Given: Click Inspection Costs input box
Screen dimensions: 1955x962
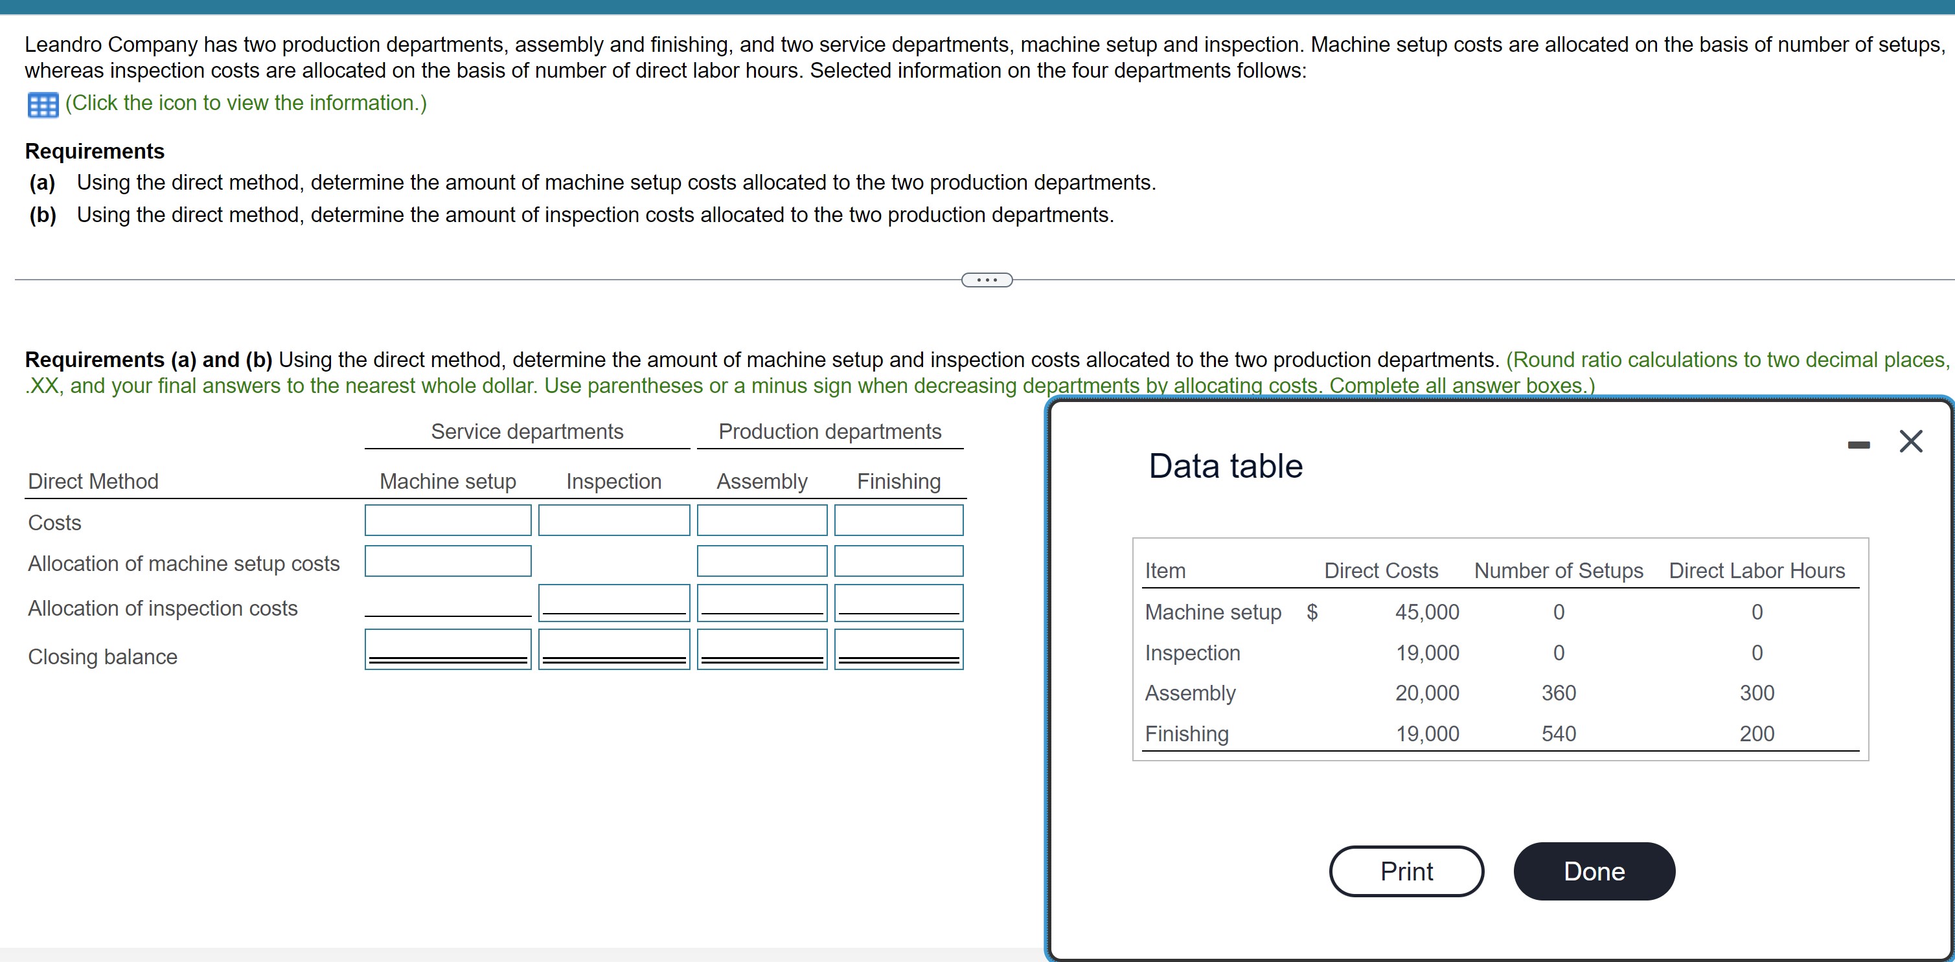Looking at the screenshot, I should point(613,520).
